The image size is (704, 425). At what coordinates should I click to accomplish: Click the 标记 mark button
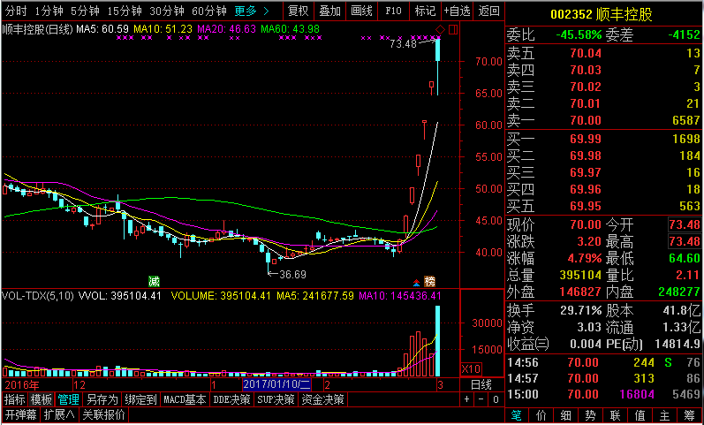(x=425, y=11)
